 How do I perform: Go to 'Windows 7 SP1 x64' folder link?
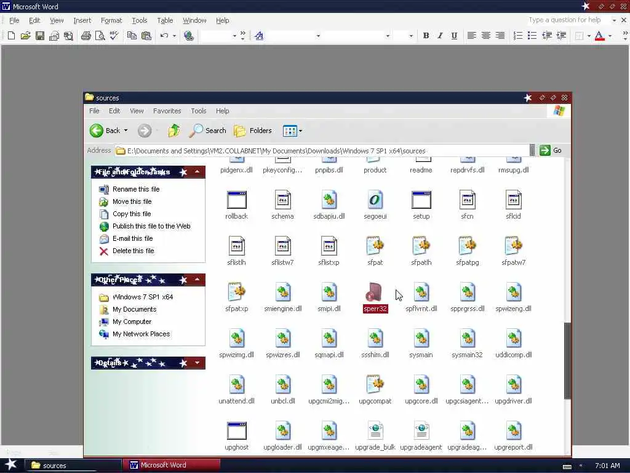coord(143,297)
